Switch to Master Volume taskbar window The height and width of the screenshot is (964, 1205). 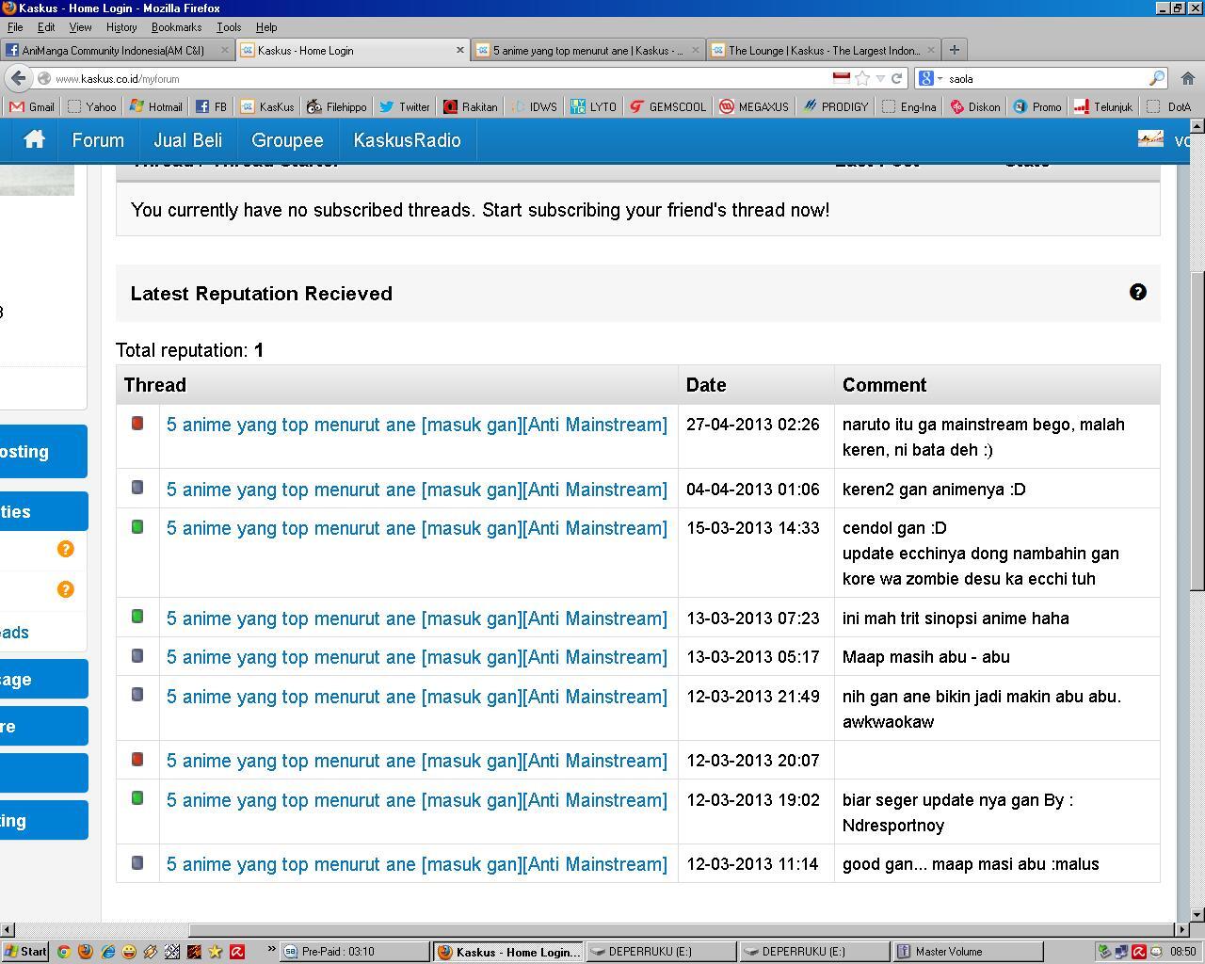pyautogui.click(x=967, y=952)
